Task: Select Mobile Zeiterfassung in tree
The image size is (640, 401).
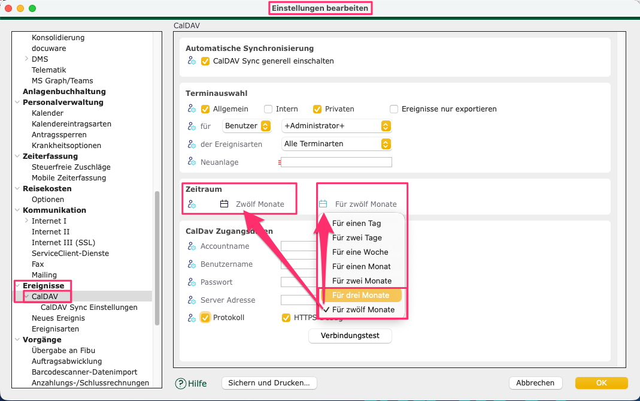Action: click(69, 178)
